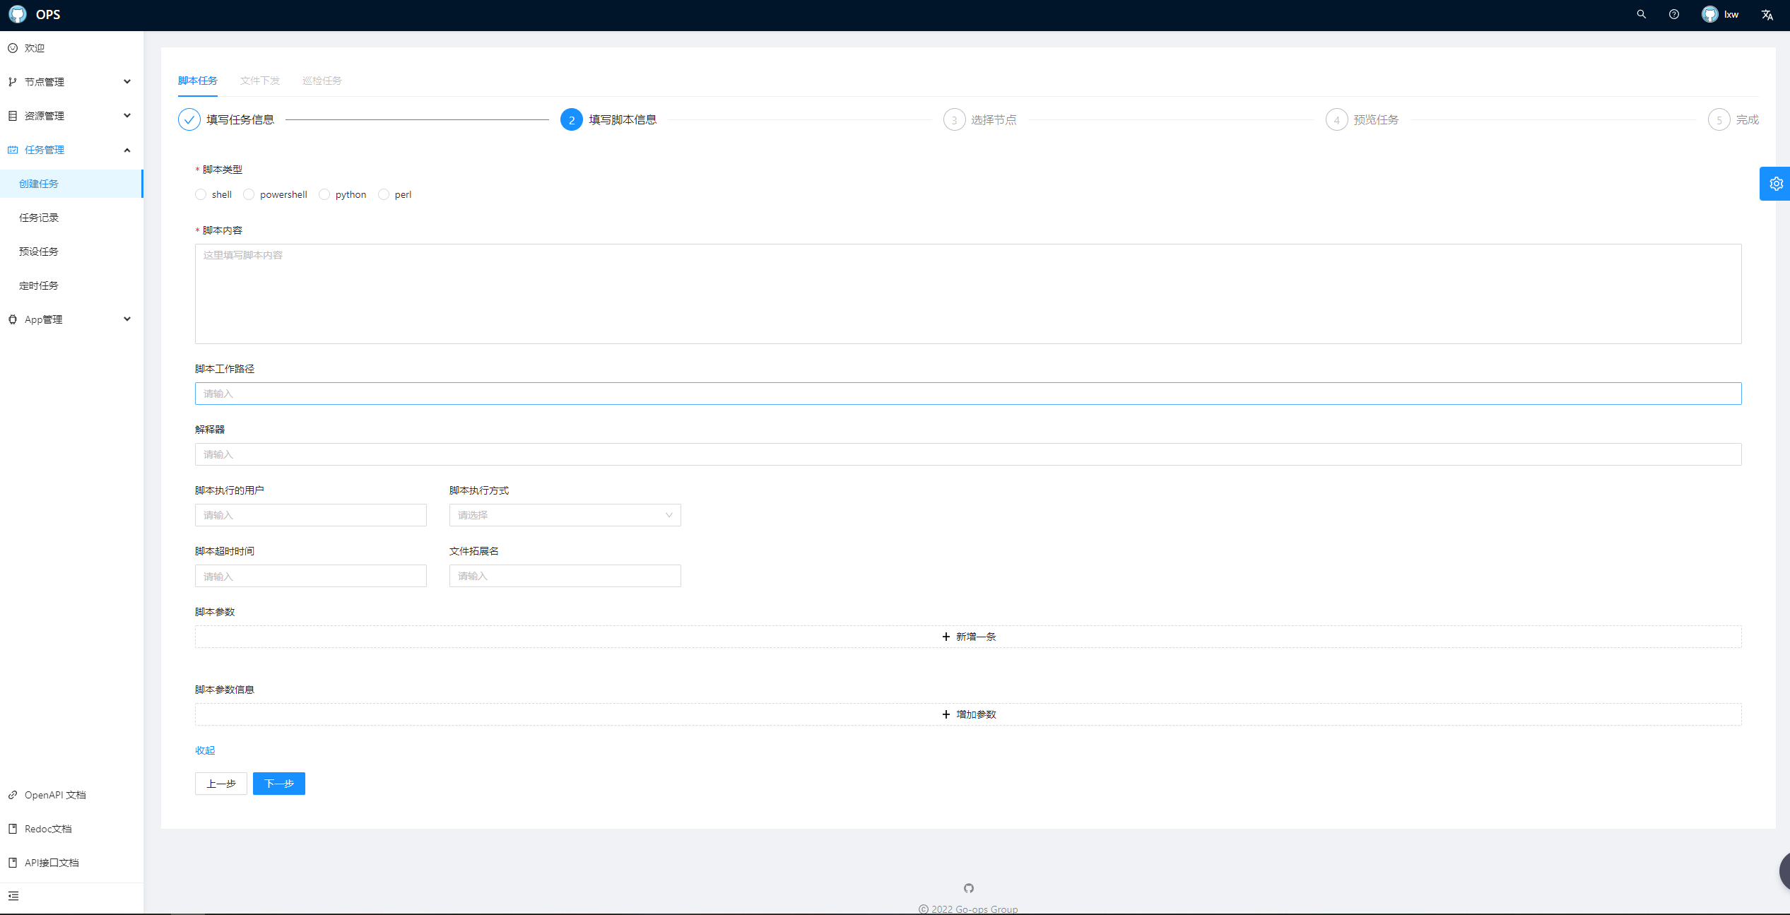Screen dimensions: 1790x915
Task: Click the GitHub icon in footer
Action: coord(968,888)
